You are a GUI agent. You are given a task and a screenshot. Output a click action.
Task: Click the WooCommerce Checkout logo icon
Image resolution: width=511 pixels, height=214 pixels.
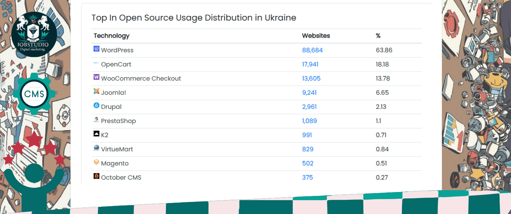click(96, 77)
